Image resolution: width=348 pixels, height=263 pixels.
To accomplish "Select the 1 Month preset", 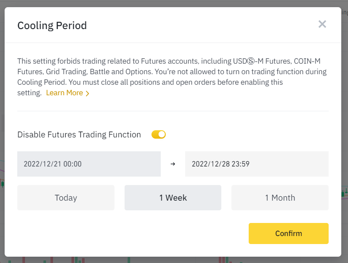I will (279, 197).
